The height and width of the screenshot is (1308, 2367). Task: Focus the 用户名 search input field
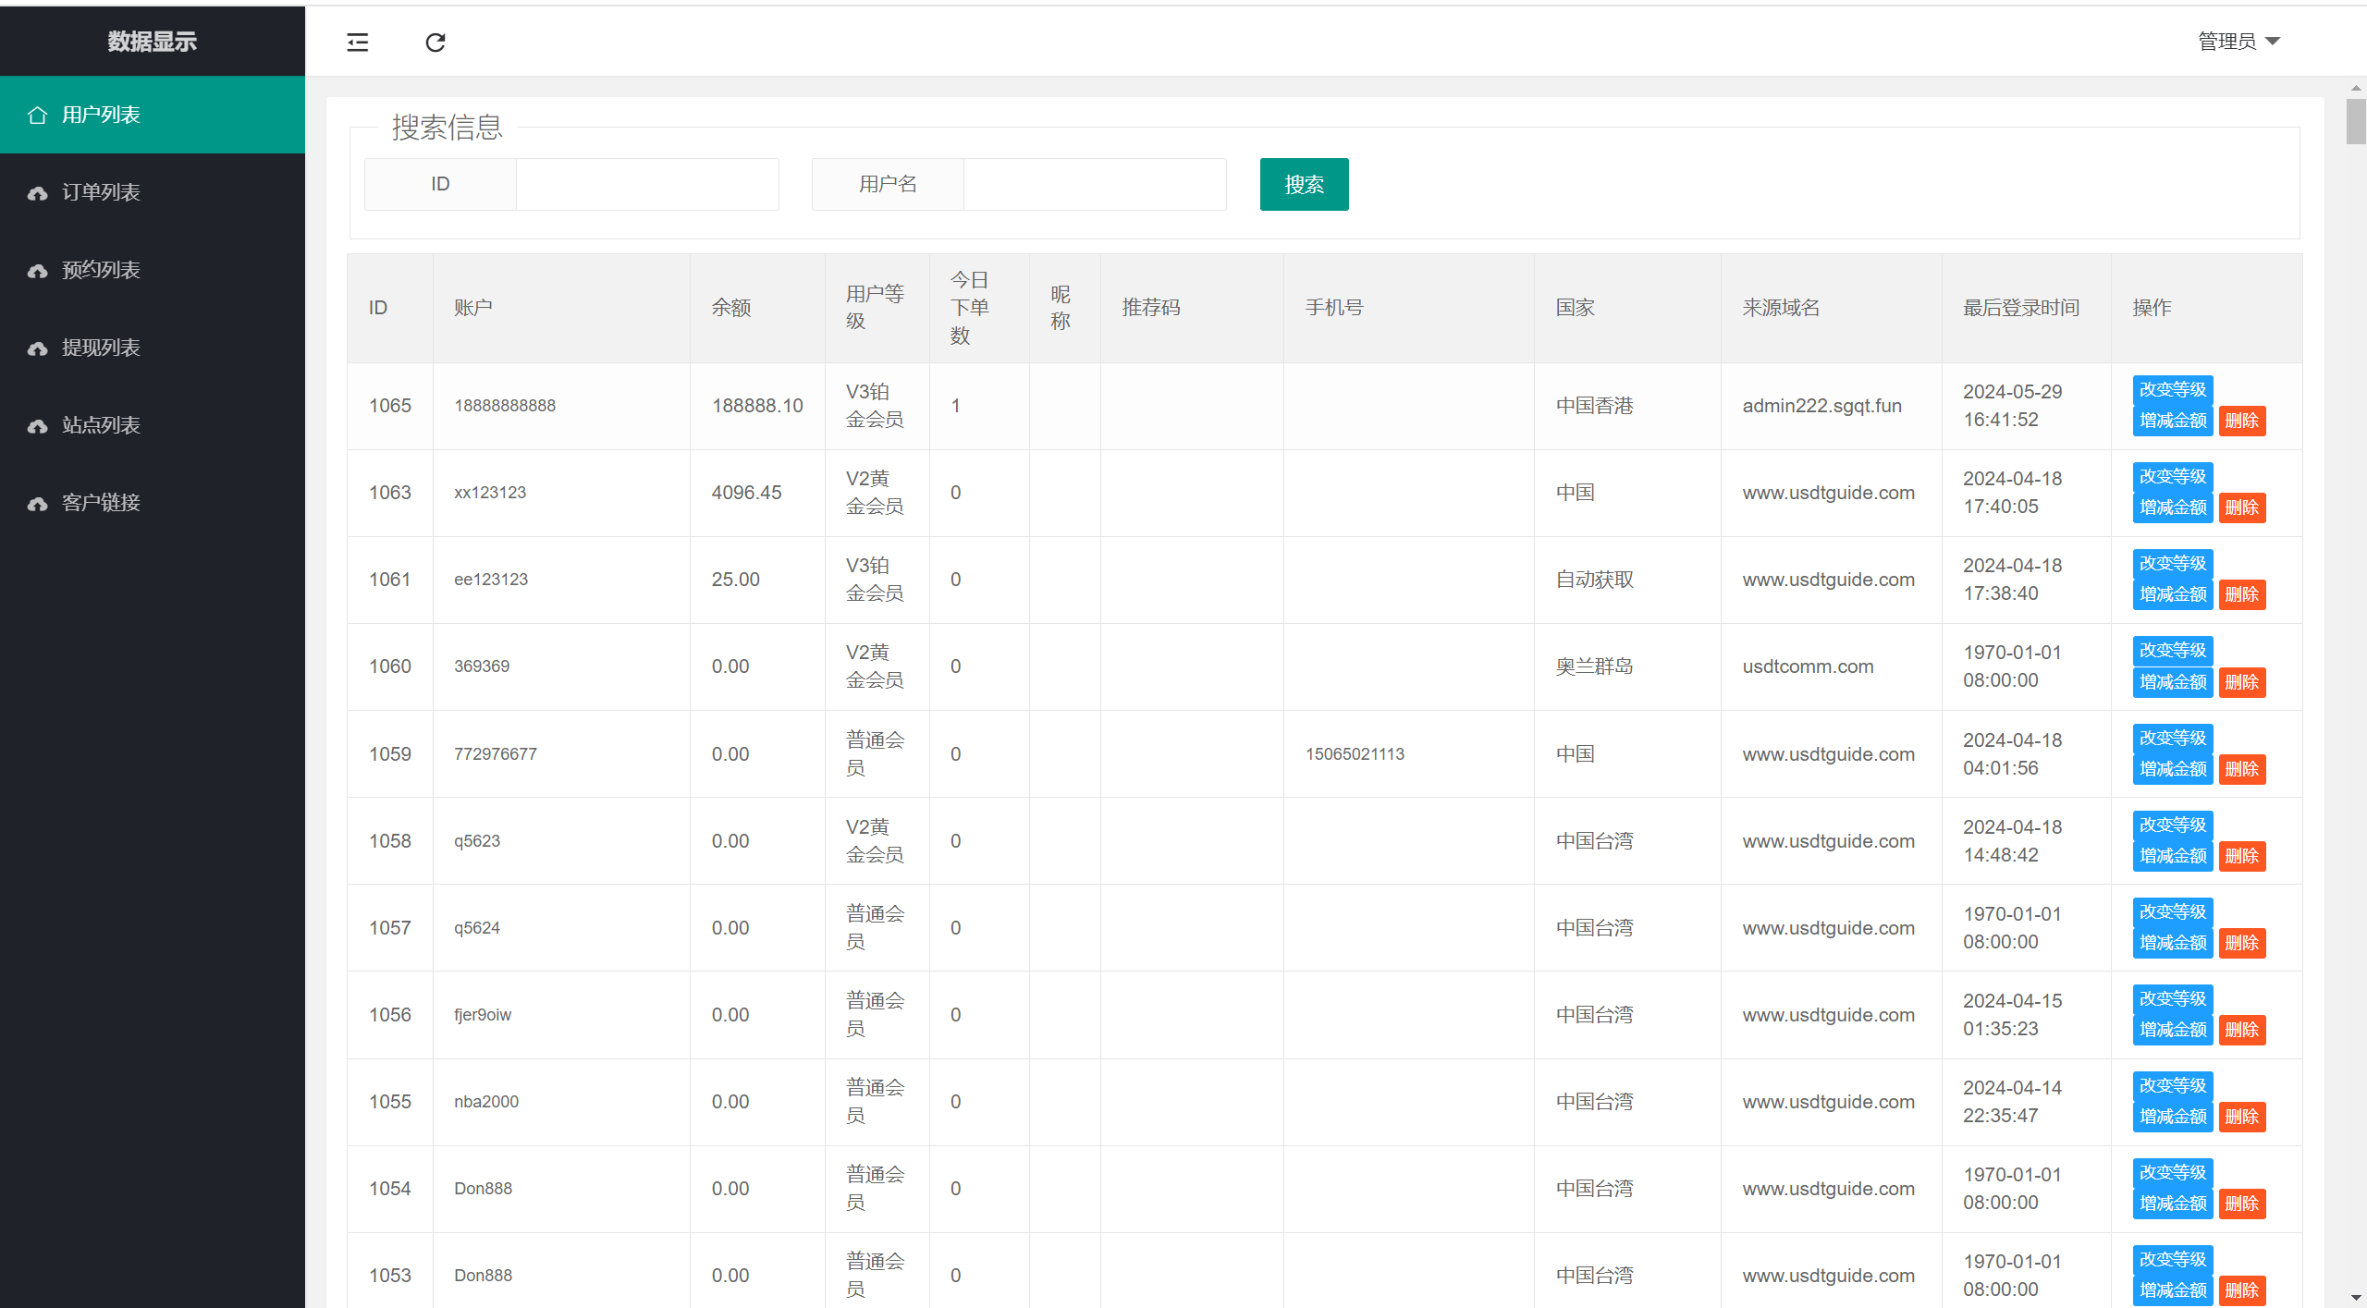[1095, 185]
